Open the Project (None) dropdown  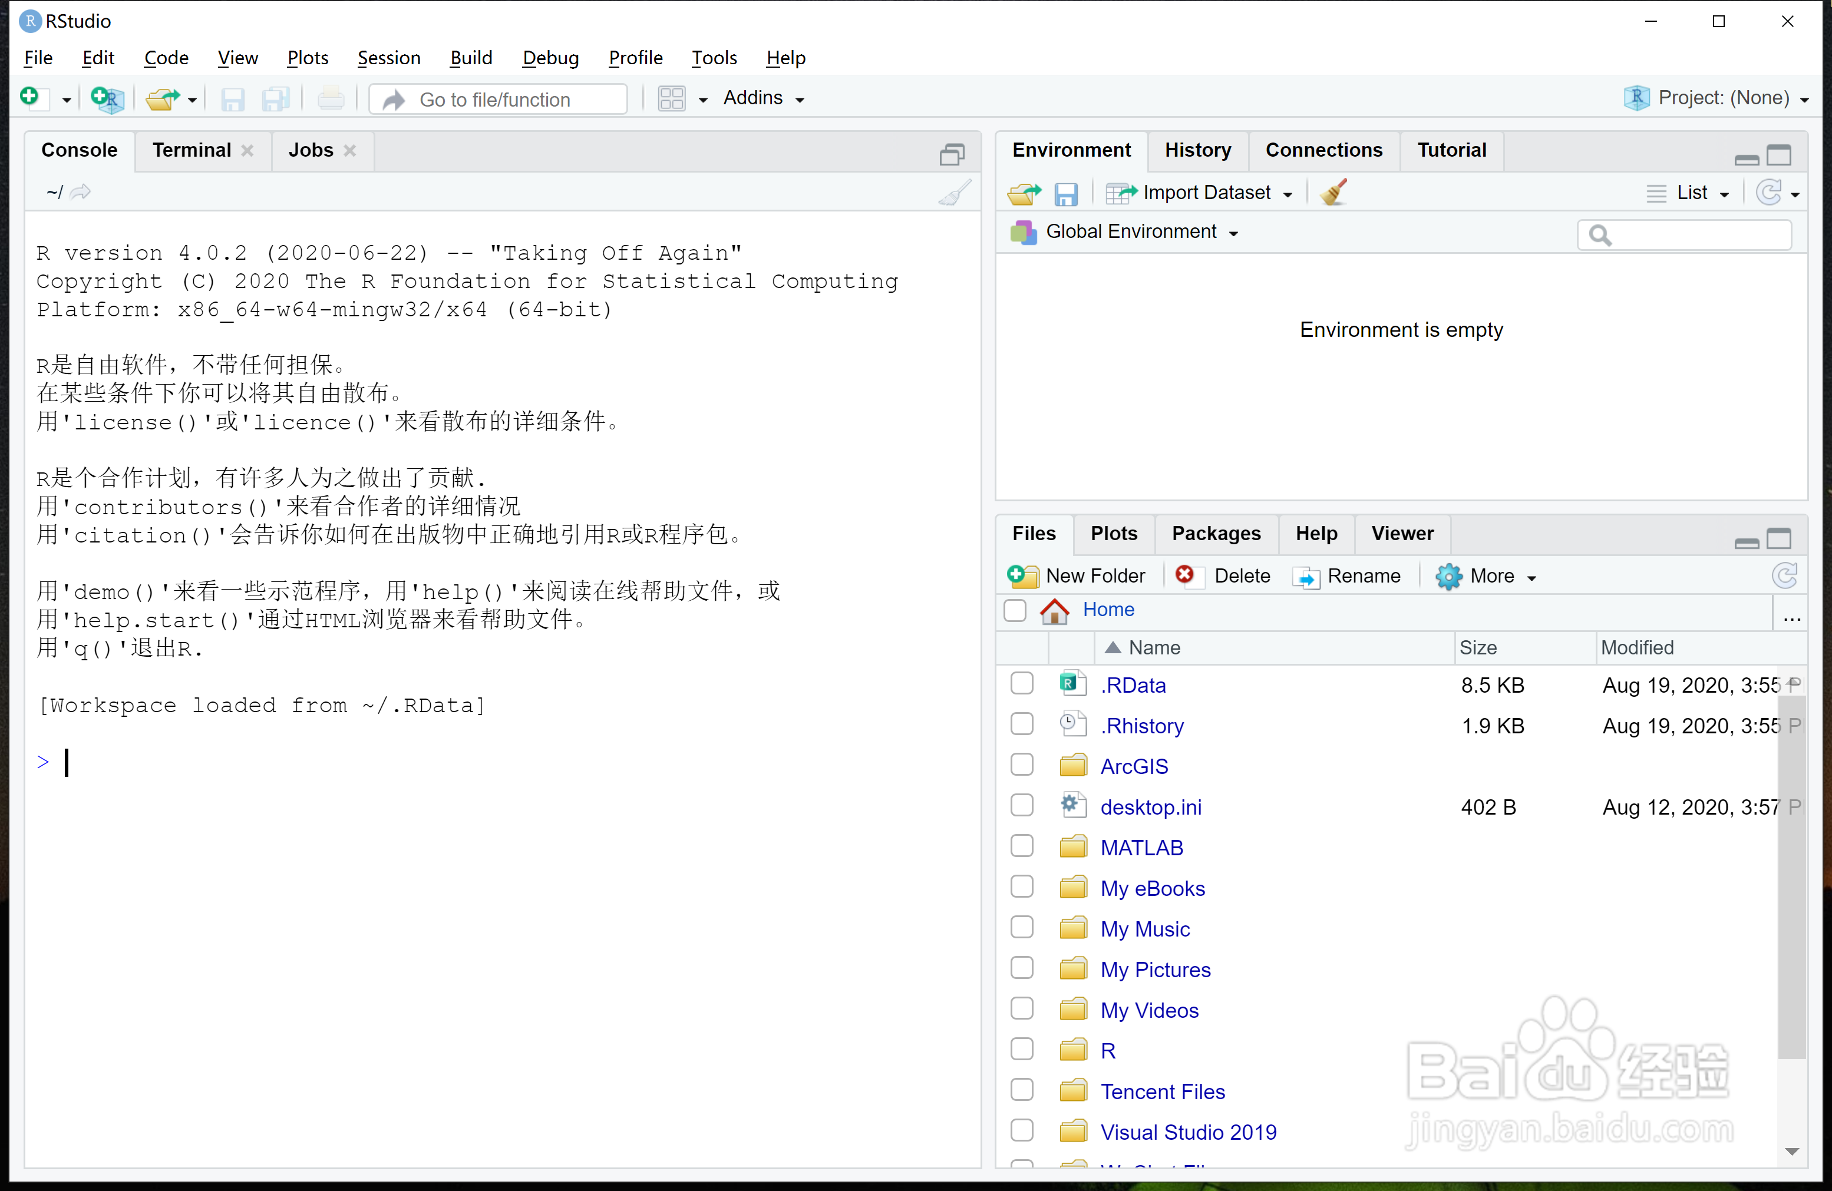1716,98
